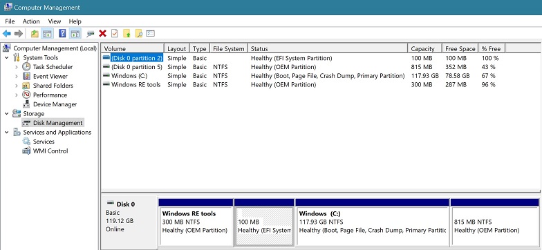This screenshot has height=250, width=542.
Task: Select the 100 MB EFI partition block
Action: point(264,227)
